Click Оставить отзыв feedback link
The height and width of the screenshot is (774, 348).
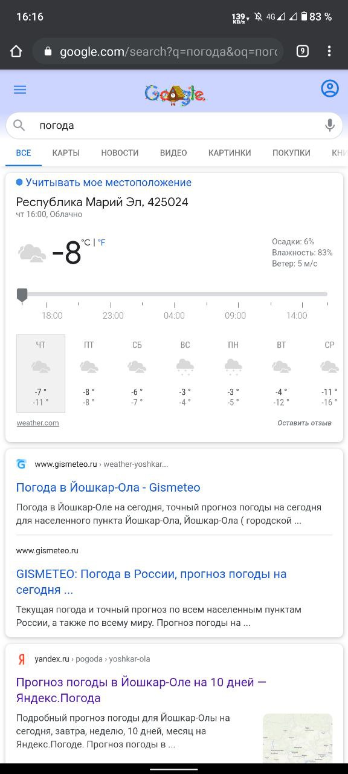coord(304,423)
